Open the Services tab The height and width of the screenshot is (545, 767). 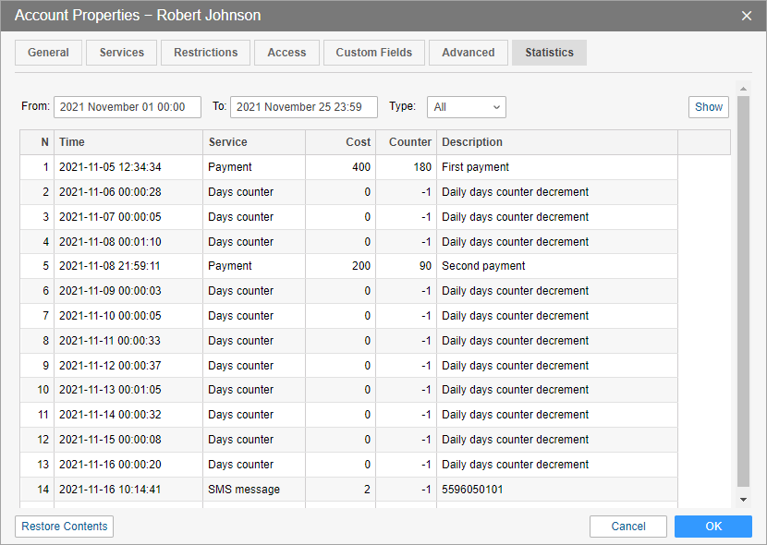(x=122, y=53)
